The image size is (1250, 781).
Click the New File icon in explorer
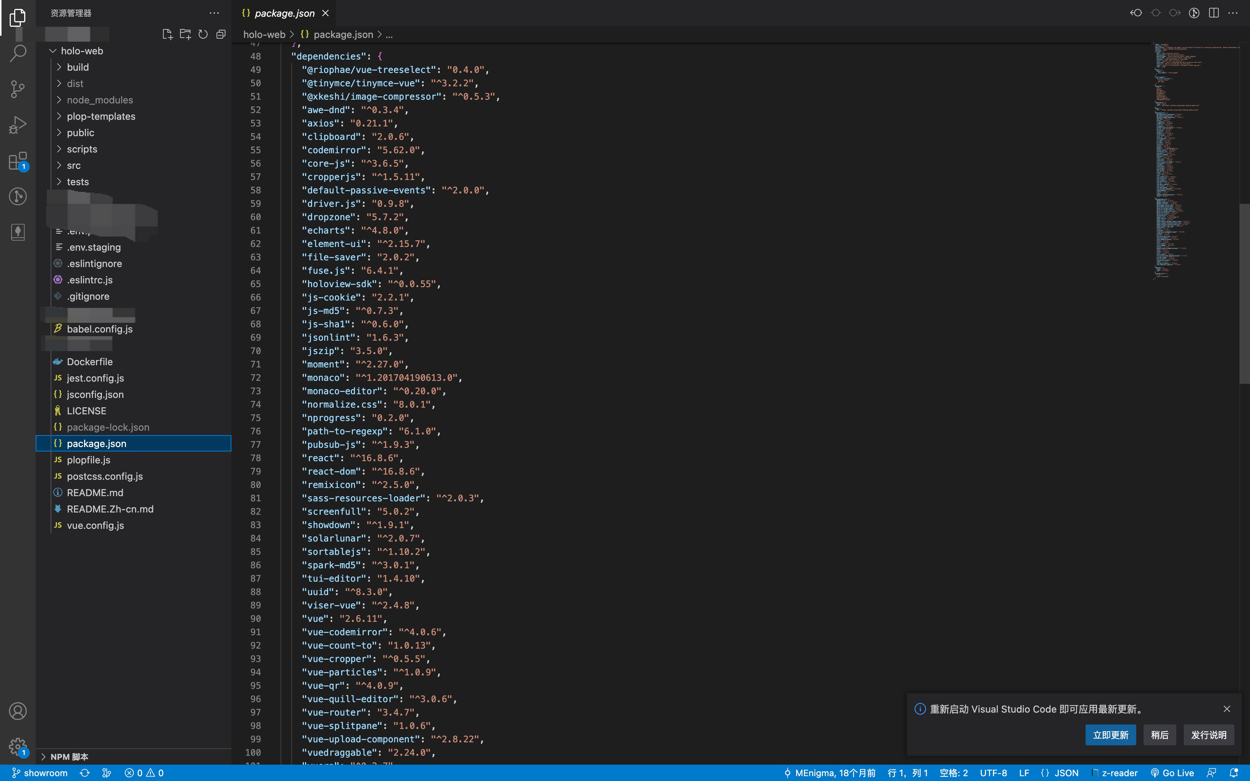[x=167, y=34]
